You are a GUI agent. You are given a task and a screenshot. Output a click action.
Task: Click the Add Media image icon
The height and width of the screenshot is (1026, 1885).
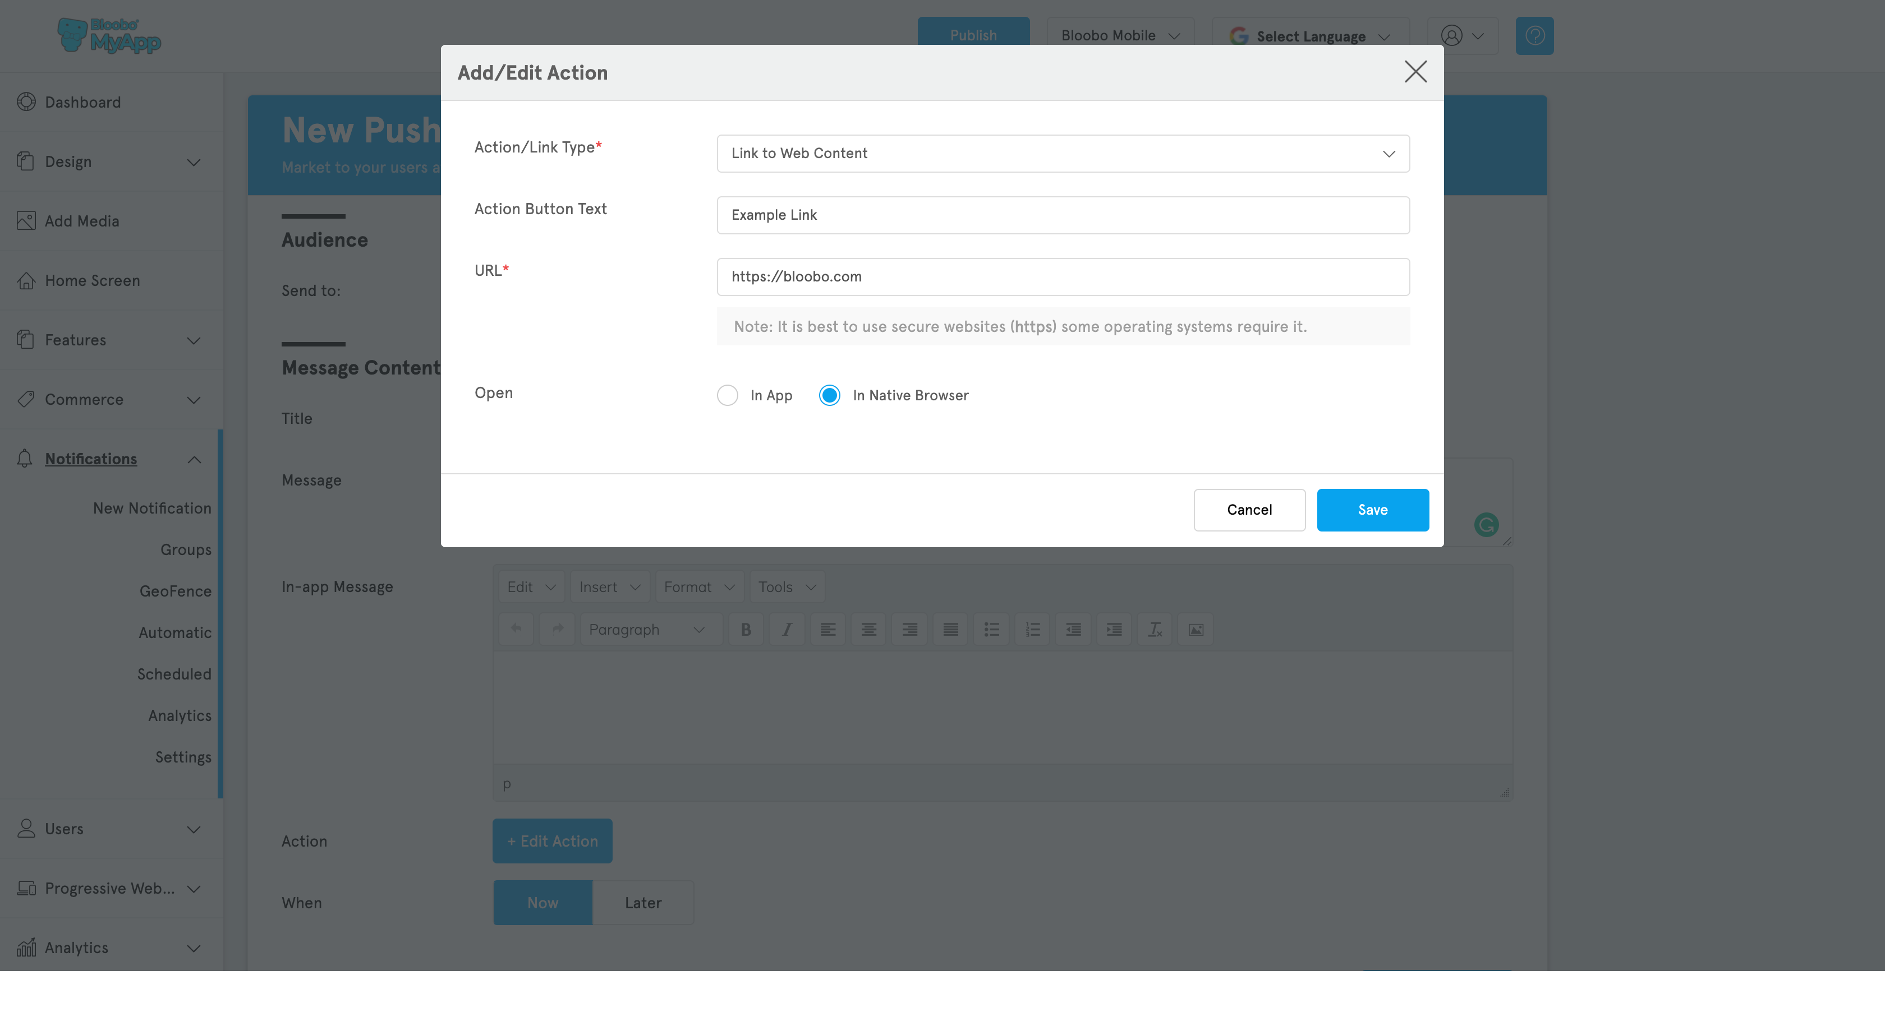click(x=26, y=221)
